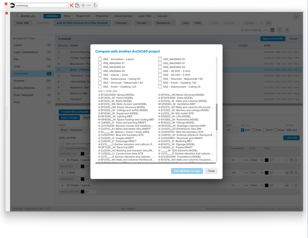Click the dialog's vertical scrollbar thumb
This screenshot has height=238, width=308.
[217, 117]
